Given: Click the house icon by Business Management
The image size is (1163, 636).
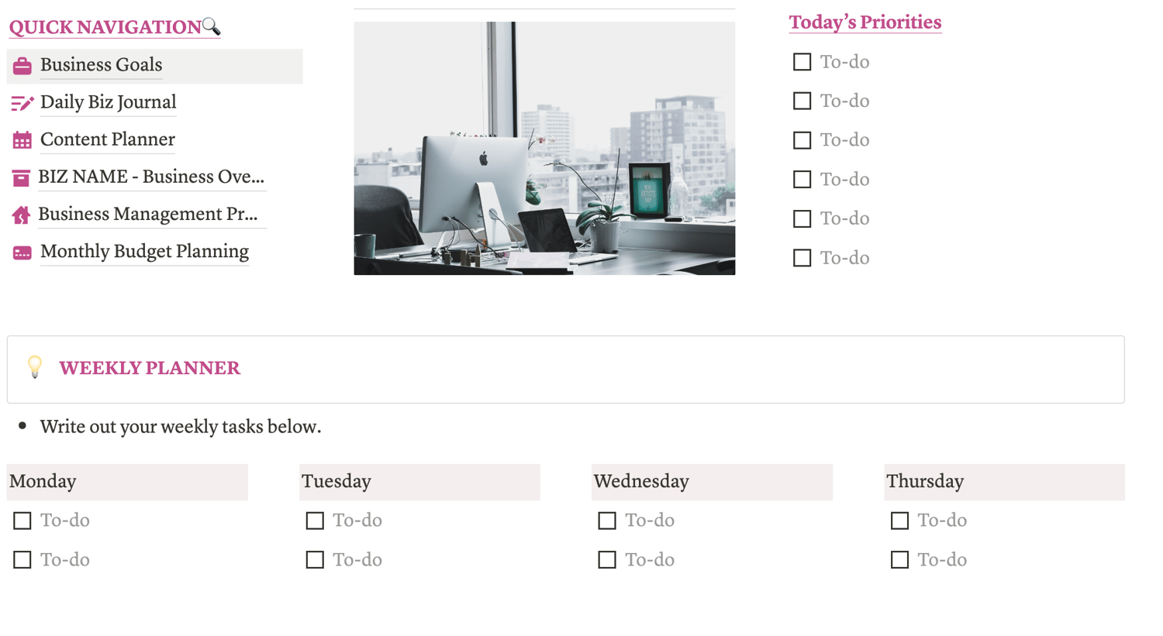Looking at the screenshot, I should point(21,215).
